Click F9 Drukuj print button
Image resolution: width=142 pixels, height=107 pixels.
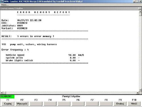point(120,104)
